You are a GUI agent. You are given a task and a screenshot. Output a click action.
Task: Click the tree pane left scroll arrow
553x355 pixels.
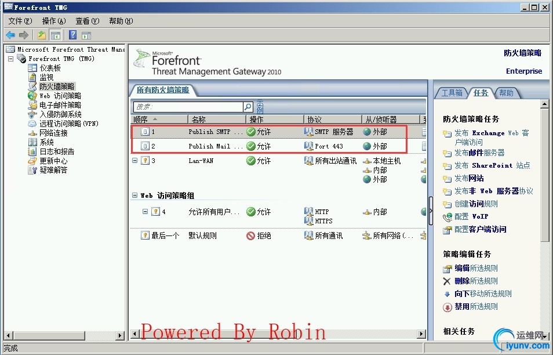coord(9,335)
